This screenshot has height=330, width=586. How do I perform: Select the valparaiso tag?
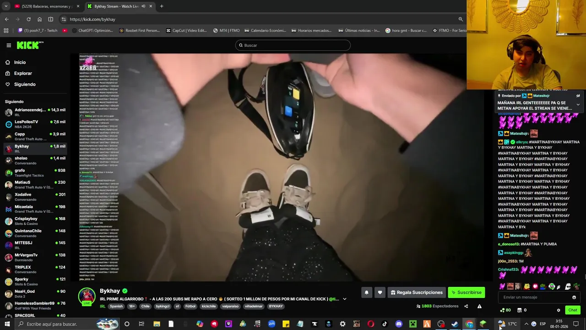(230, 306)
